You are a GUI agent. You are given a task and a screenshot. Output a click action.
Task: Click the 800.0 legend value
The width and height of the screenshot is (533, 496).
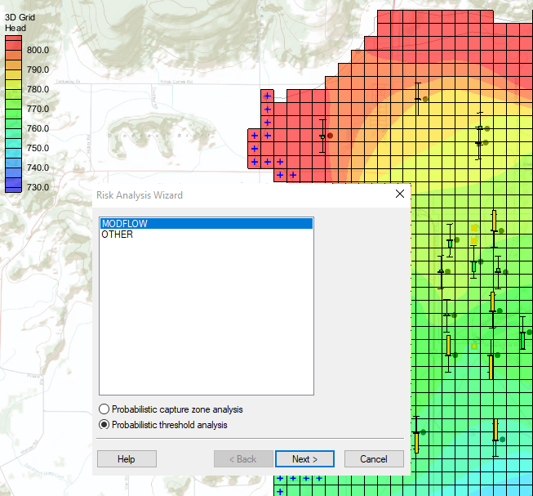pyautogui.click(x=38, y=50)
